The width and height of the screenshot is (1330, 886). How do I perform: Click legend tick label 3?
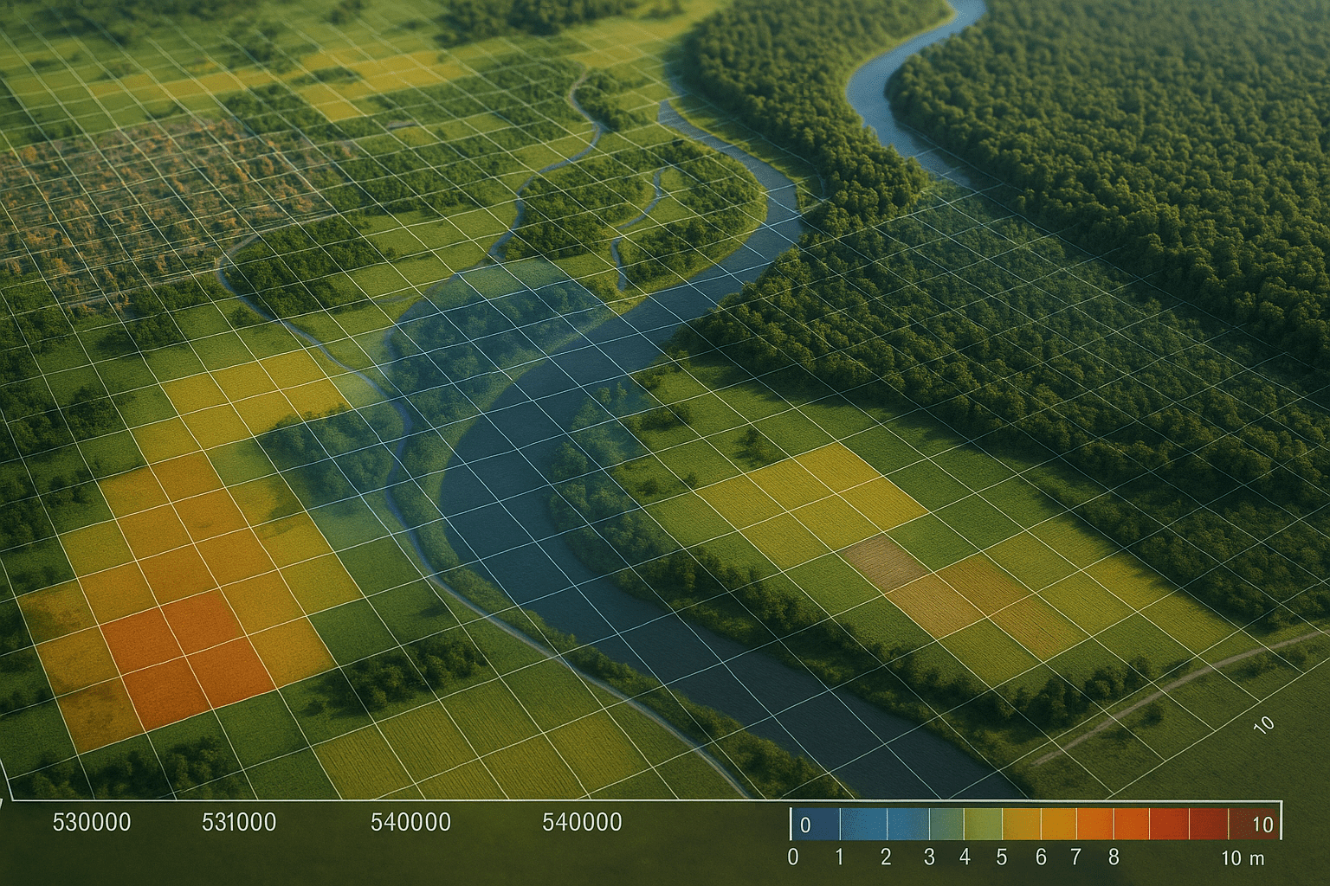point(929,857)
